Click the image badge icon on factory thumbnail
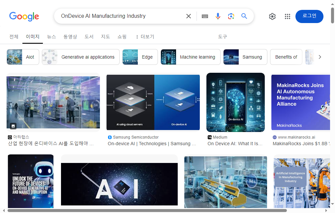335x213 pixels. pos(13,126)
